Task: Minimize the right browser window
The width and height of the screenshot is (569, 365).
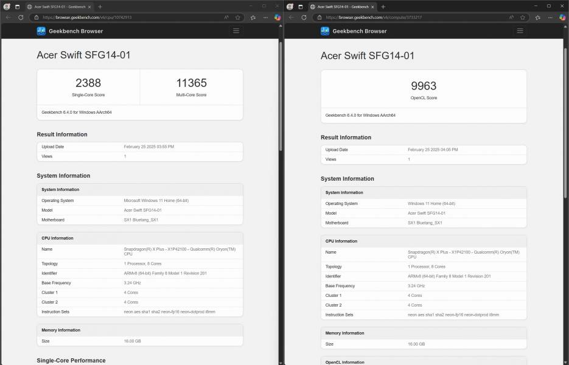Action: tap(536, 6)
